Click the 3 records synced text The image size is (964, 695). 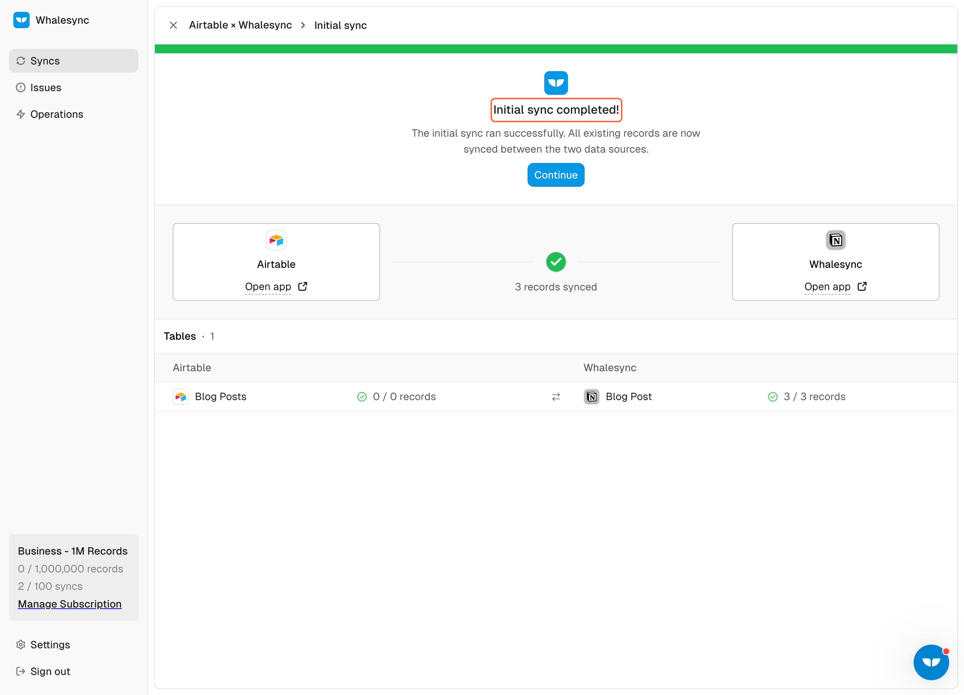[556, 287]
